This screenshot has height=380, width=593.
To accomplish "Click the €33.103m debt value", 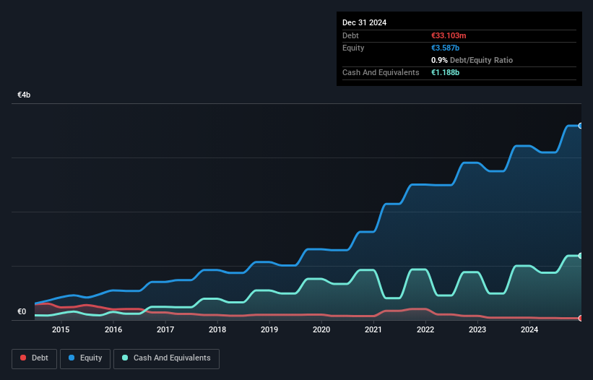I will click(x=449, y=35).
